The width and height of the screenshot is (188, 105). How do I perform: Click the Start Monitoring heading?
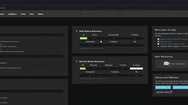tap(164, 57)
